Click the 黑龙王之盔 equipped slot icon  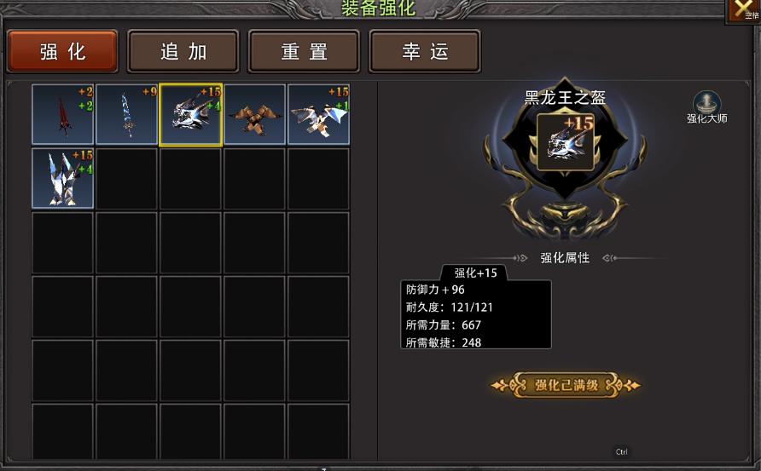click(566, 142)
